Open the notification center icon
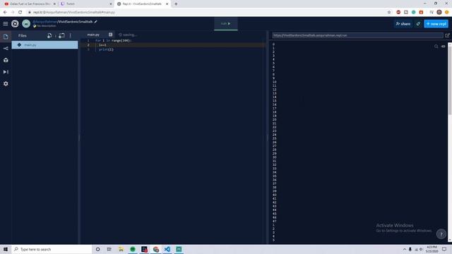Viewport: 452px width, 254px height. click(x=444, y=249)
